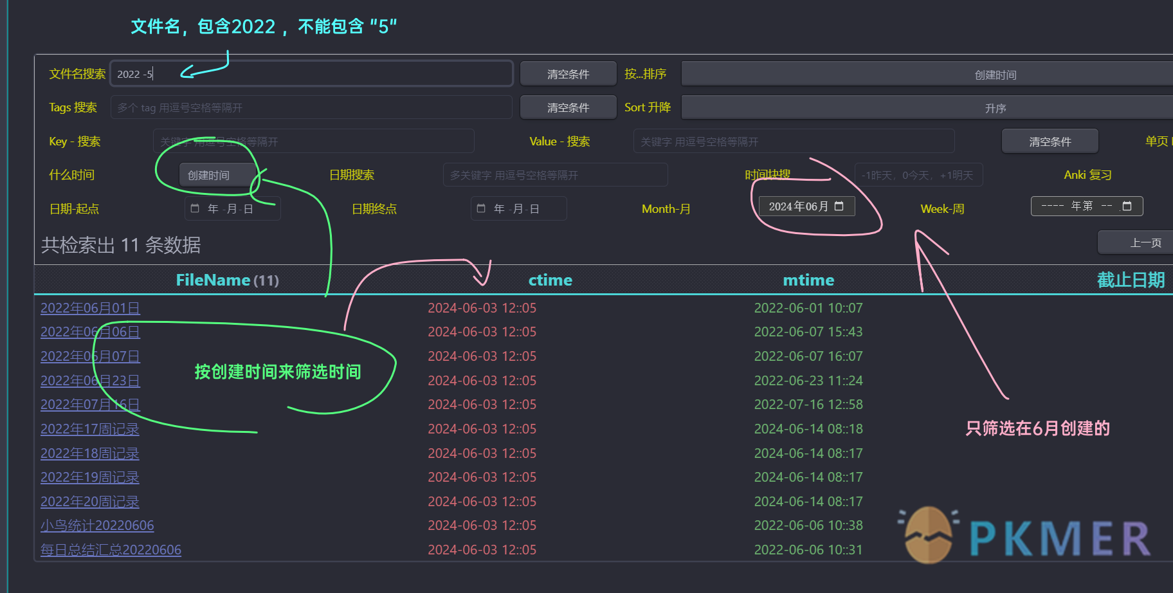The width and height of the screenshot is (1173, 593).
Task: Open calendar picker in 日期终点 field
Action: 481,209
